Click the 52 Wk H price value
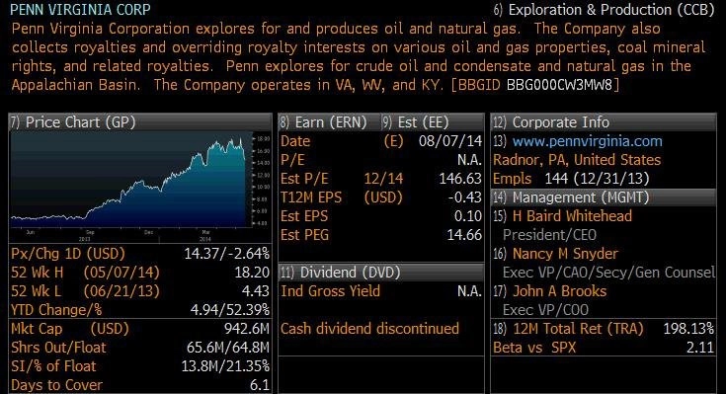726x394 pixels. click(x=252, y=273)
